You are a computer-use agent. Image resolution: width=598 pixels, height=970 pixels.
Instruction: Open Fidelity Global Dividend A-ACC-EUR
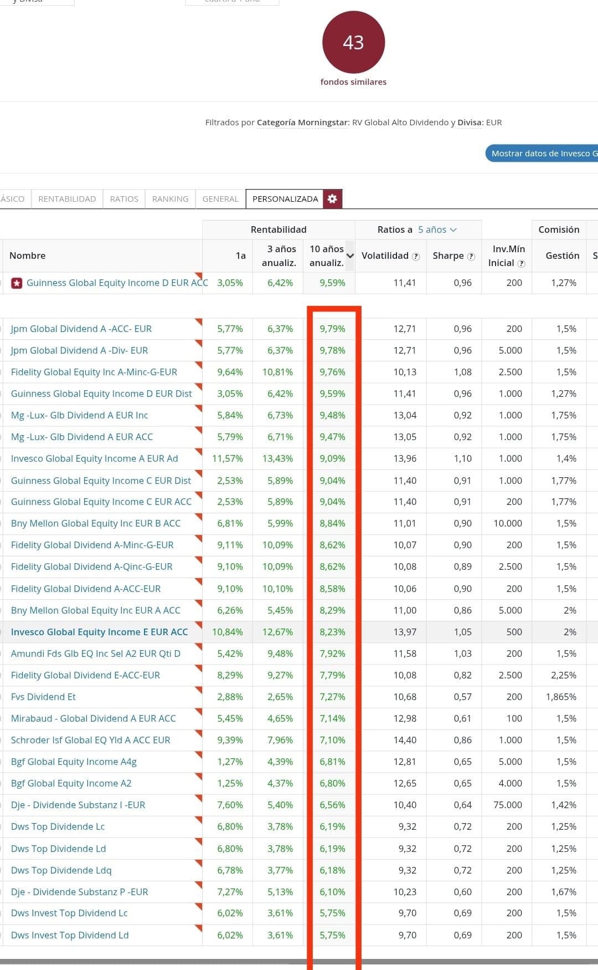click(x=86, y=589)
